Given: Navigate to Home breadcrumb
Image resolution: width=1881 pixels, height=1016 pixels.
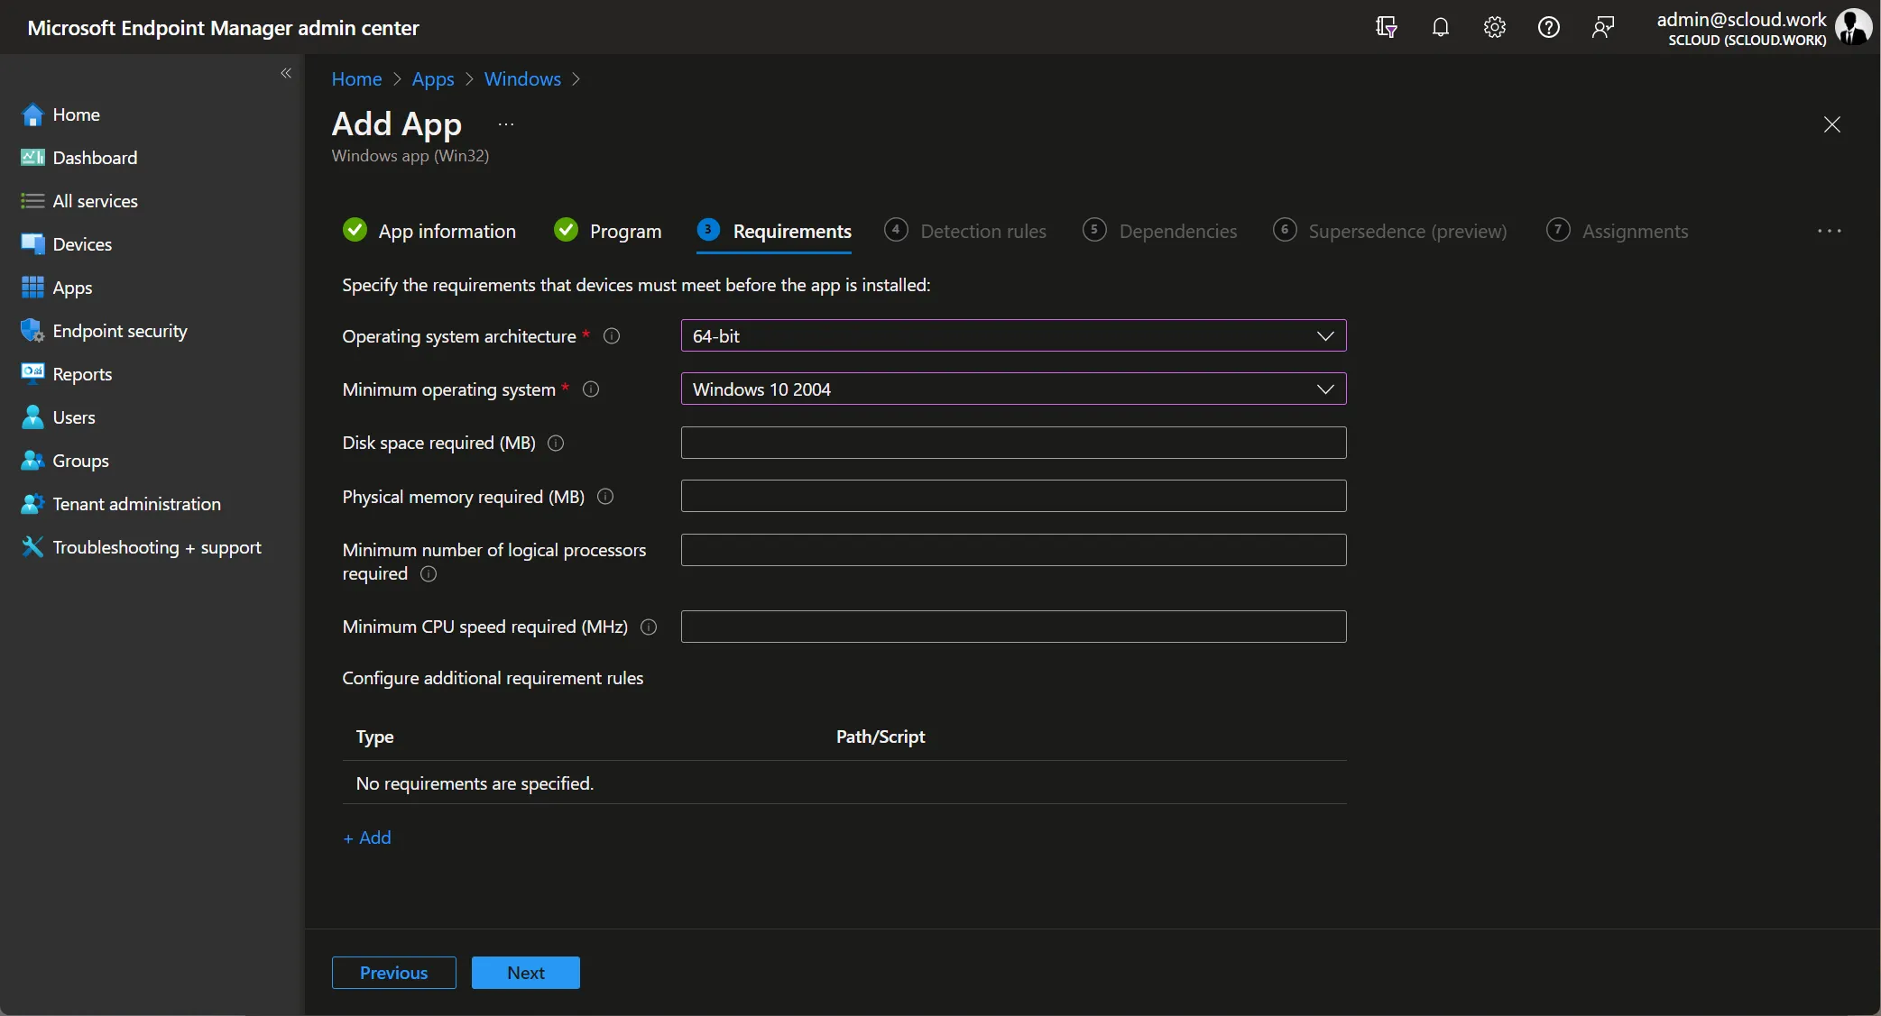Looking at the screenshot, I should 356,79.
